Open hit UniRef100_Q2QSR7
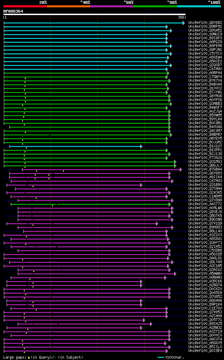 pyautogui.click(x=205, y=65)
